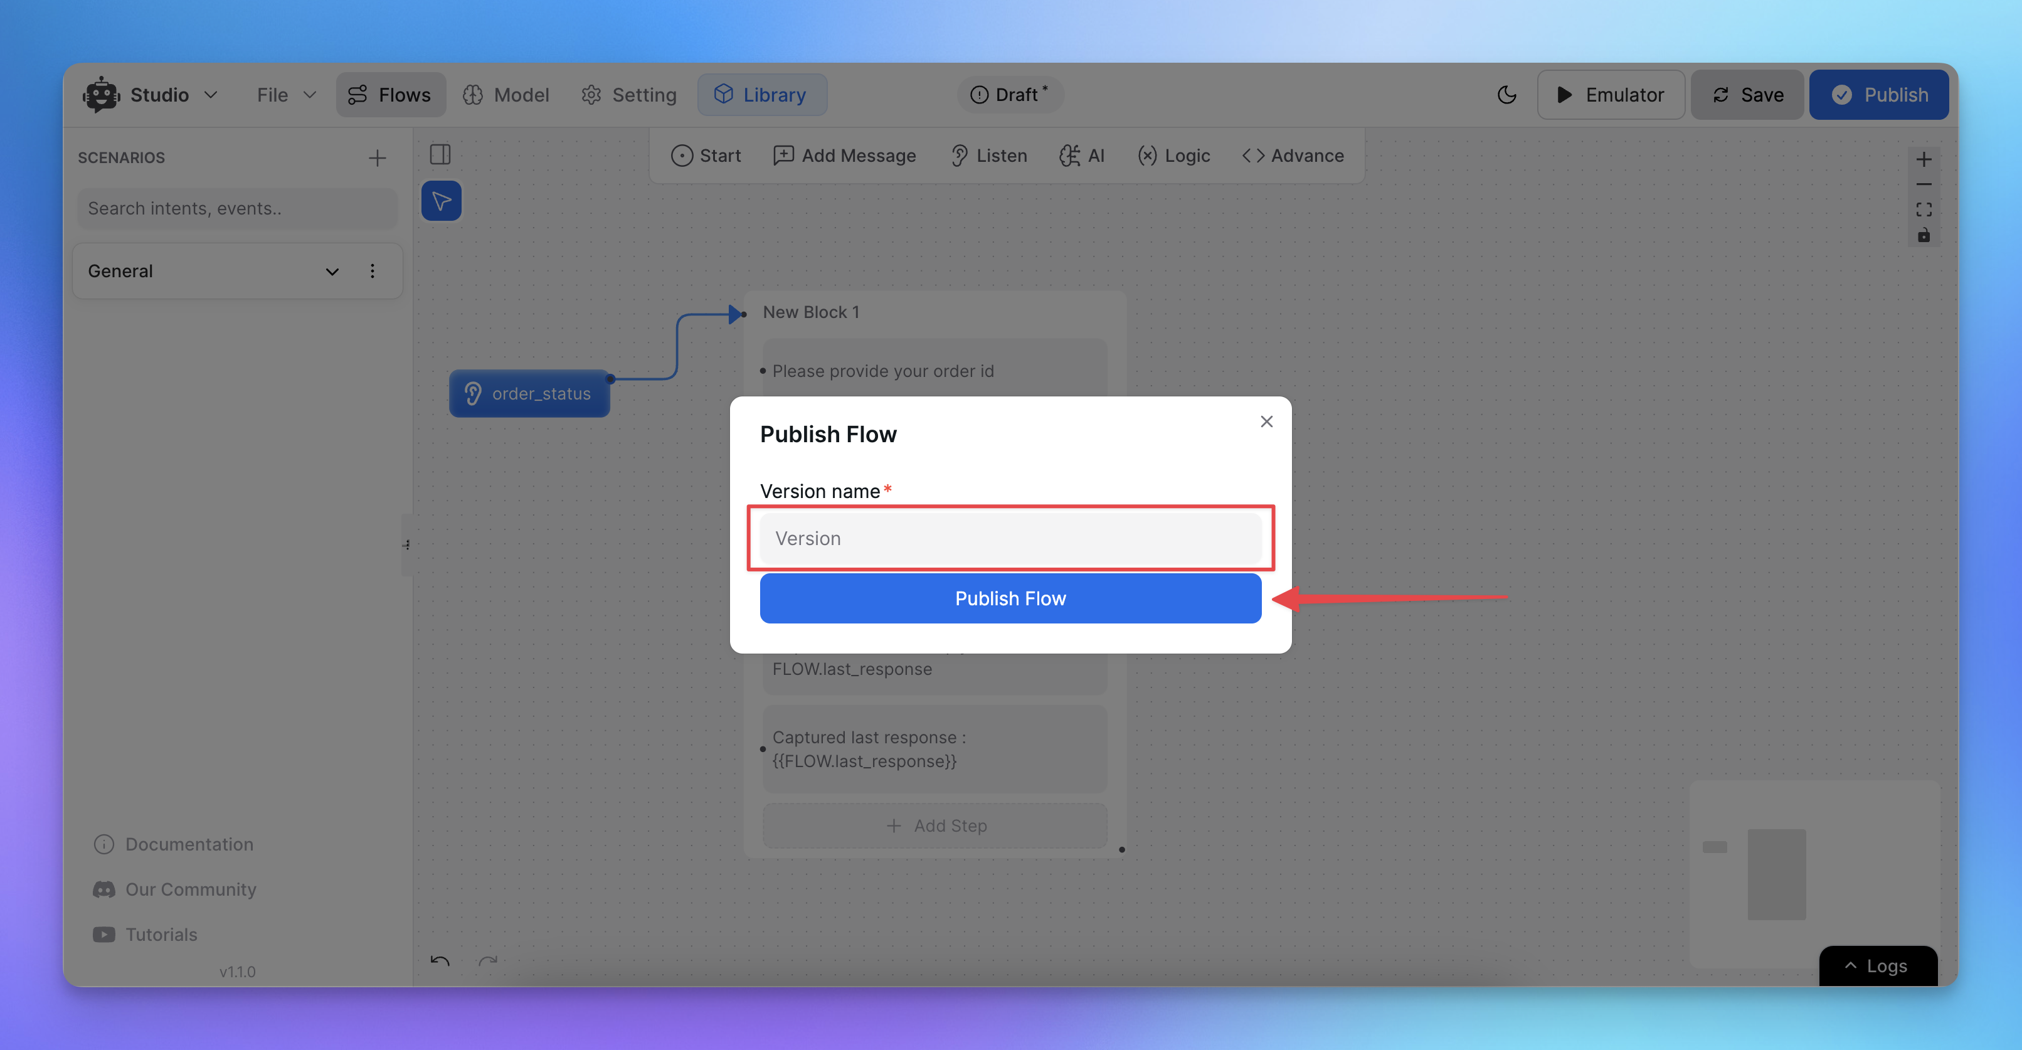Toggle the sidebar panel icon

pyautogui.click(x=440, y=154)
